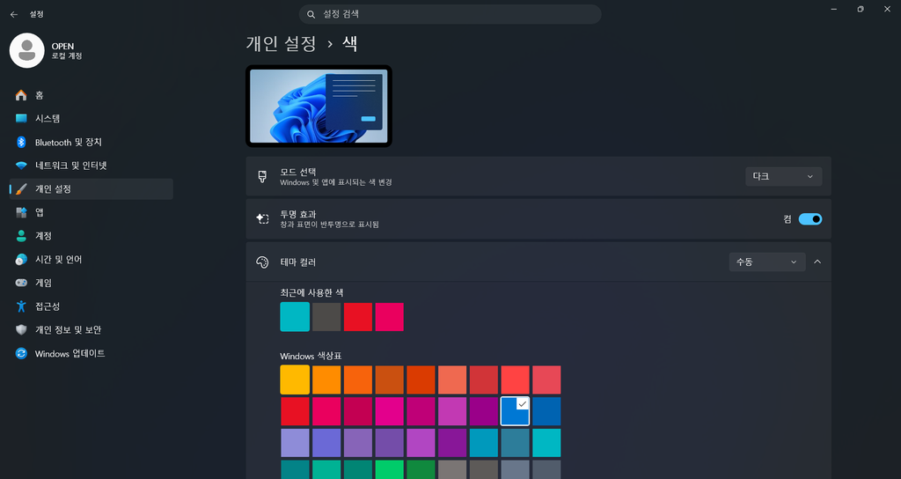
Task: Turn off the 투명 효과 toggle
Action: pos(810,219)
